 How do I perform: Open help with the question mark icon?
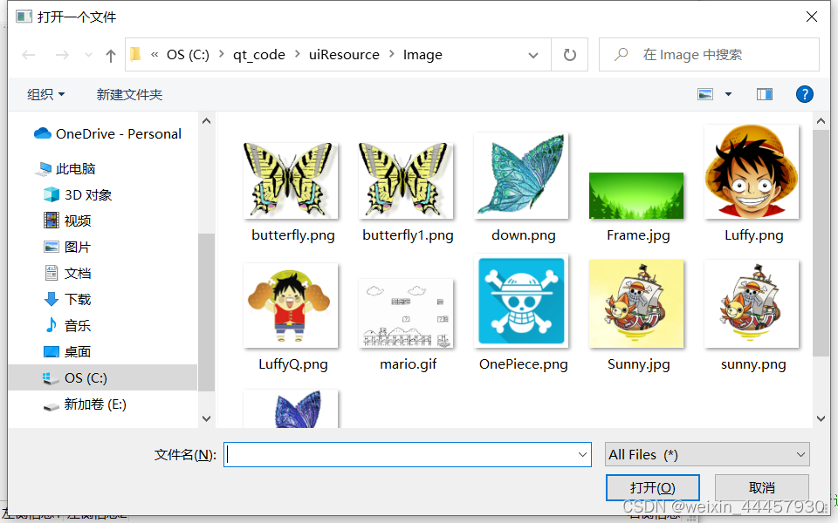coord(804,94)
